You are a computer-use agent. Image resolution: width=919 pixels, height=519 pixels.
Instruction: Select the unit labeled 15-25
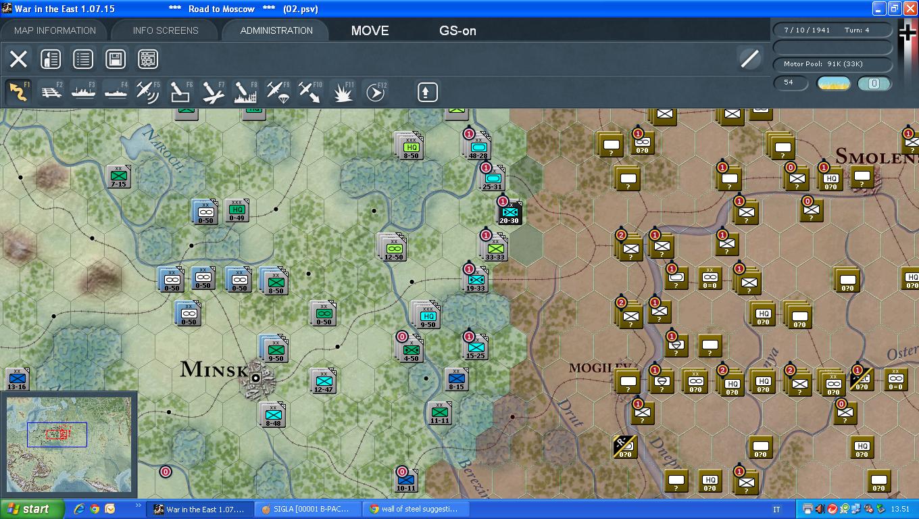coord(476,347)
